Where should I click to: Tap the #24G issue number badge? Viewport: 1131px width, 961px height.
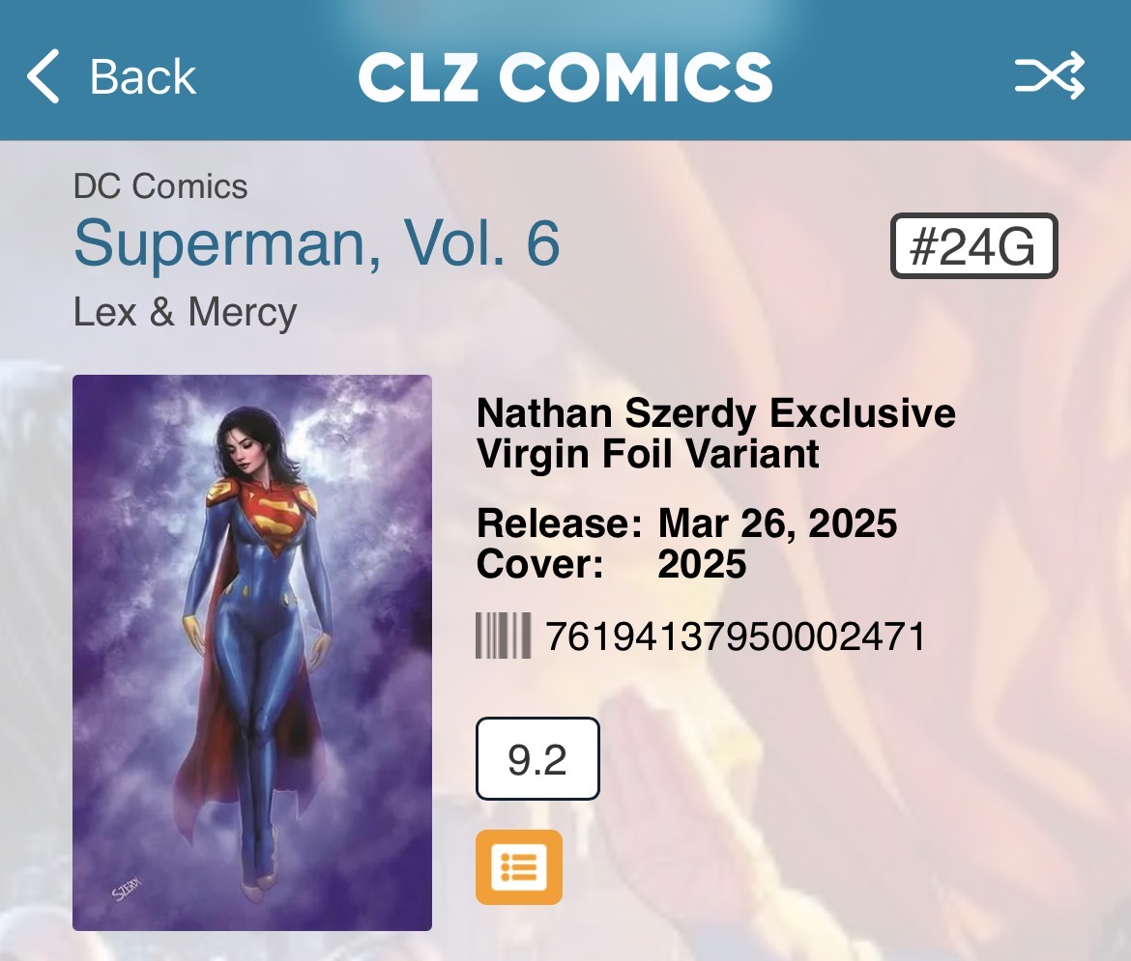973,246
